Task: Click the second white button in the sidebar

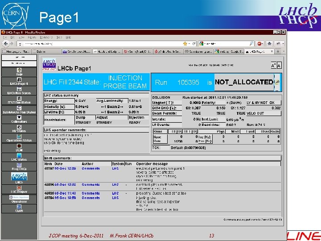Action: [x=19, y=63]
